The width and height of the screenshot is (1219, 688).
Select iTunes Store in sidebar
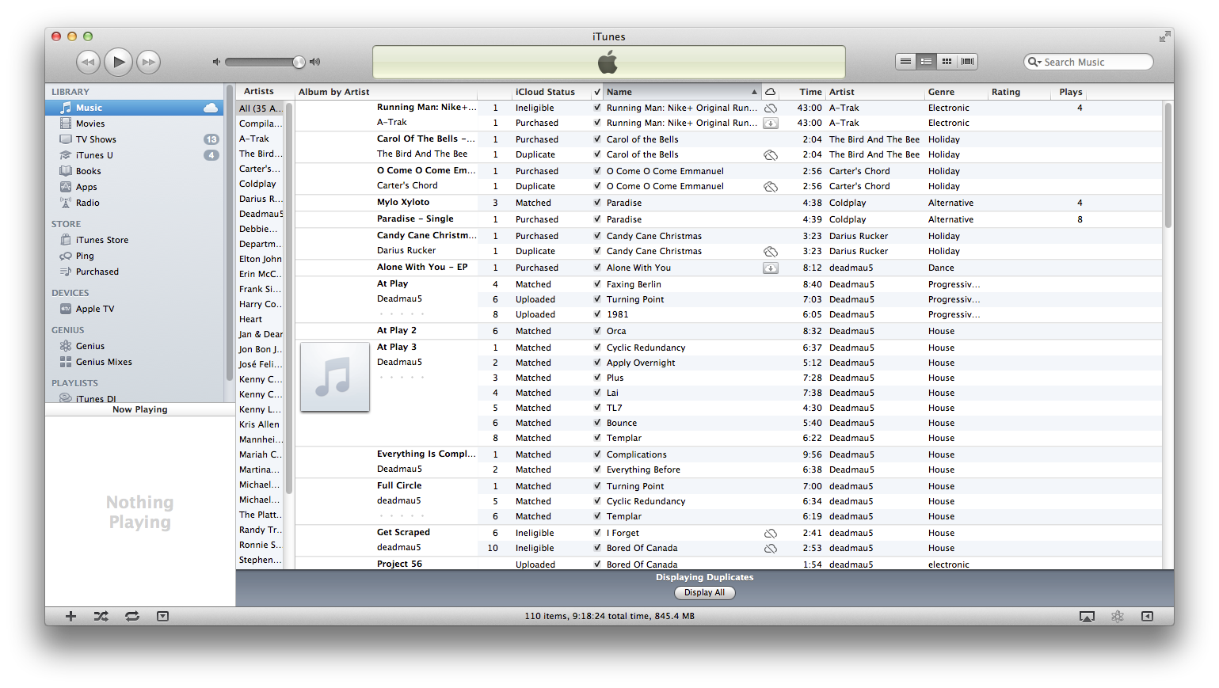[101, 240]
